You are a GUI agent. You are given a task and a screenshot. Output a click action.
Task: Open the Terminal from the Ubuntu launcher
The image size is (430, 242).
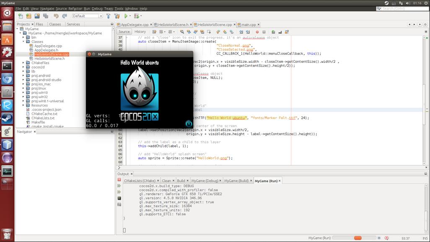[7, 66]
